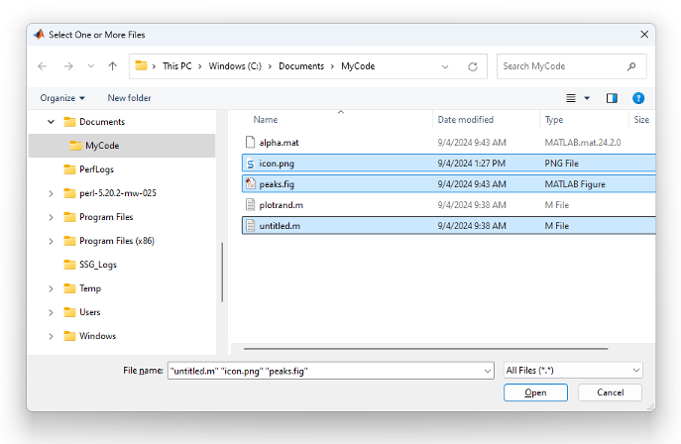Select the Users folder in tree
Viewport: 681px width, 444px height.
81,312
